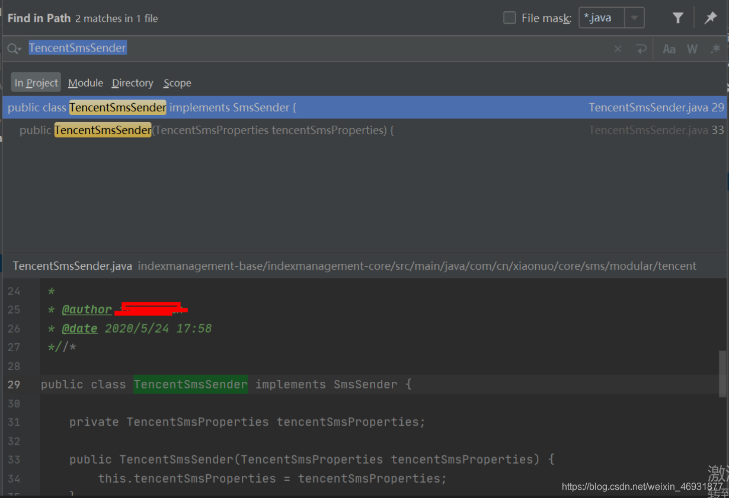Click the @date tag in preview
This screenshot has width=729, height=498.
coord(79,328)
